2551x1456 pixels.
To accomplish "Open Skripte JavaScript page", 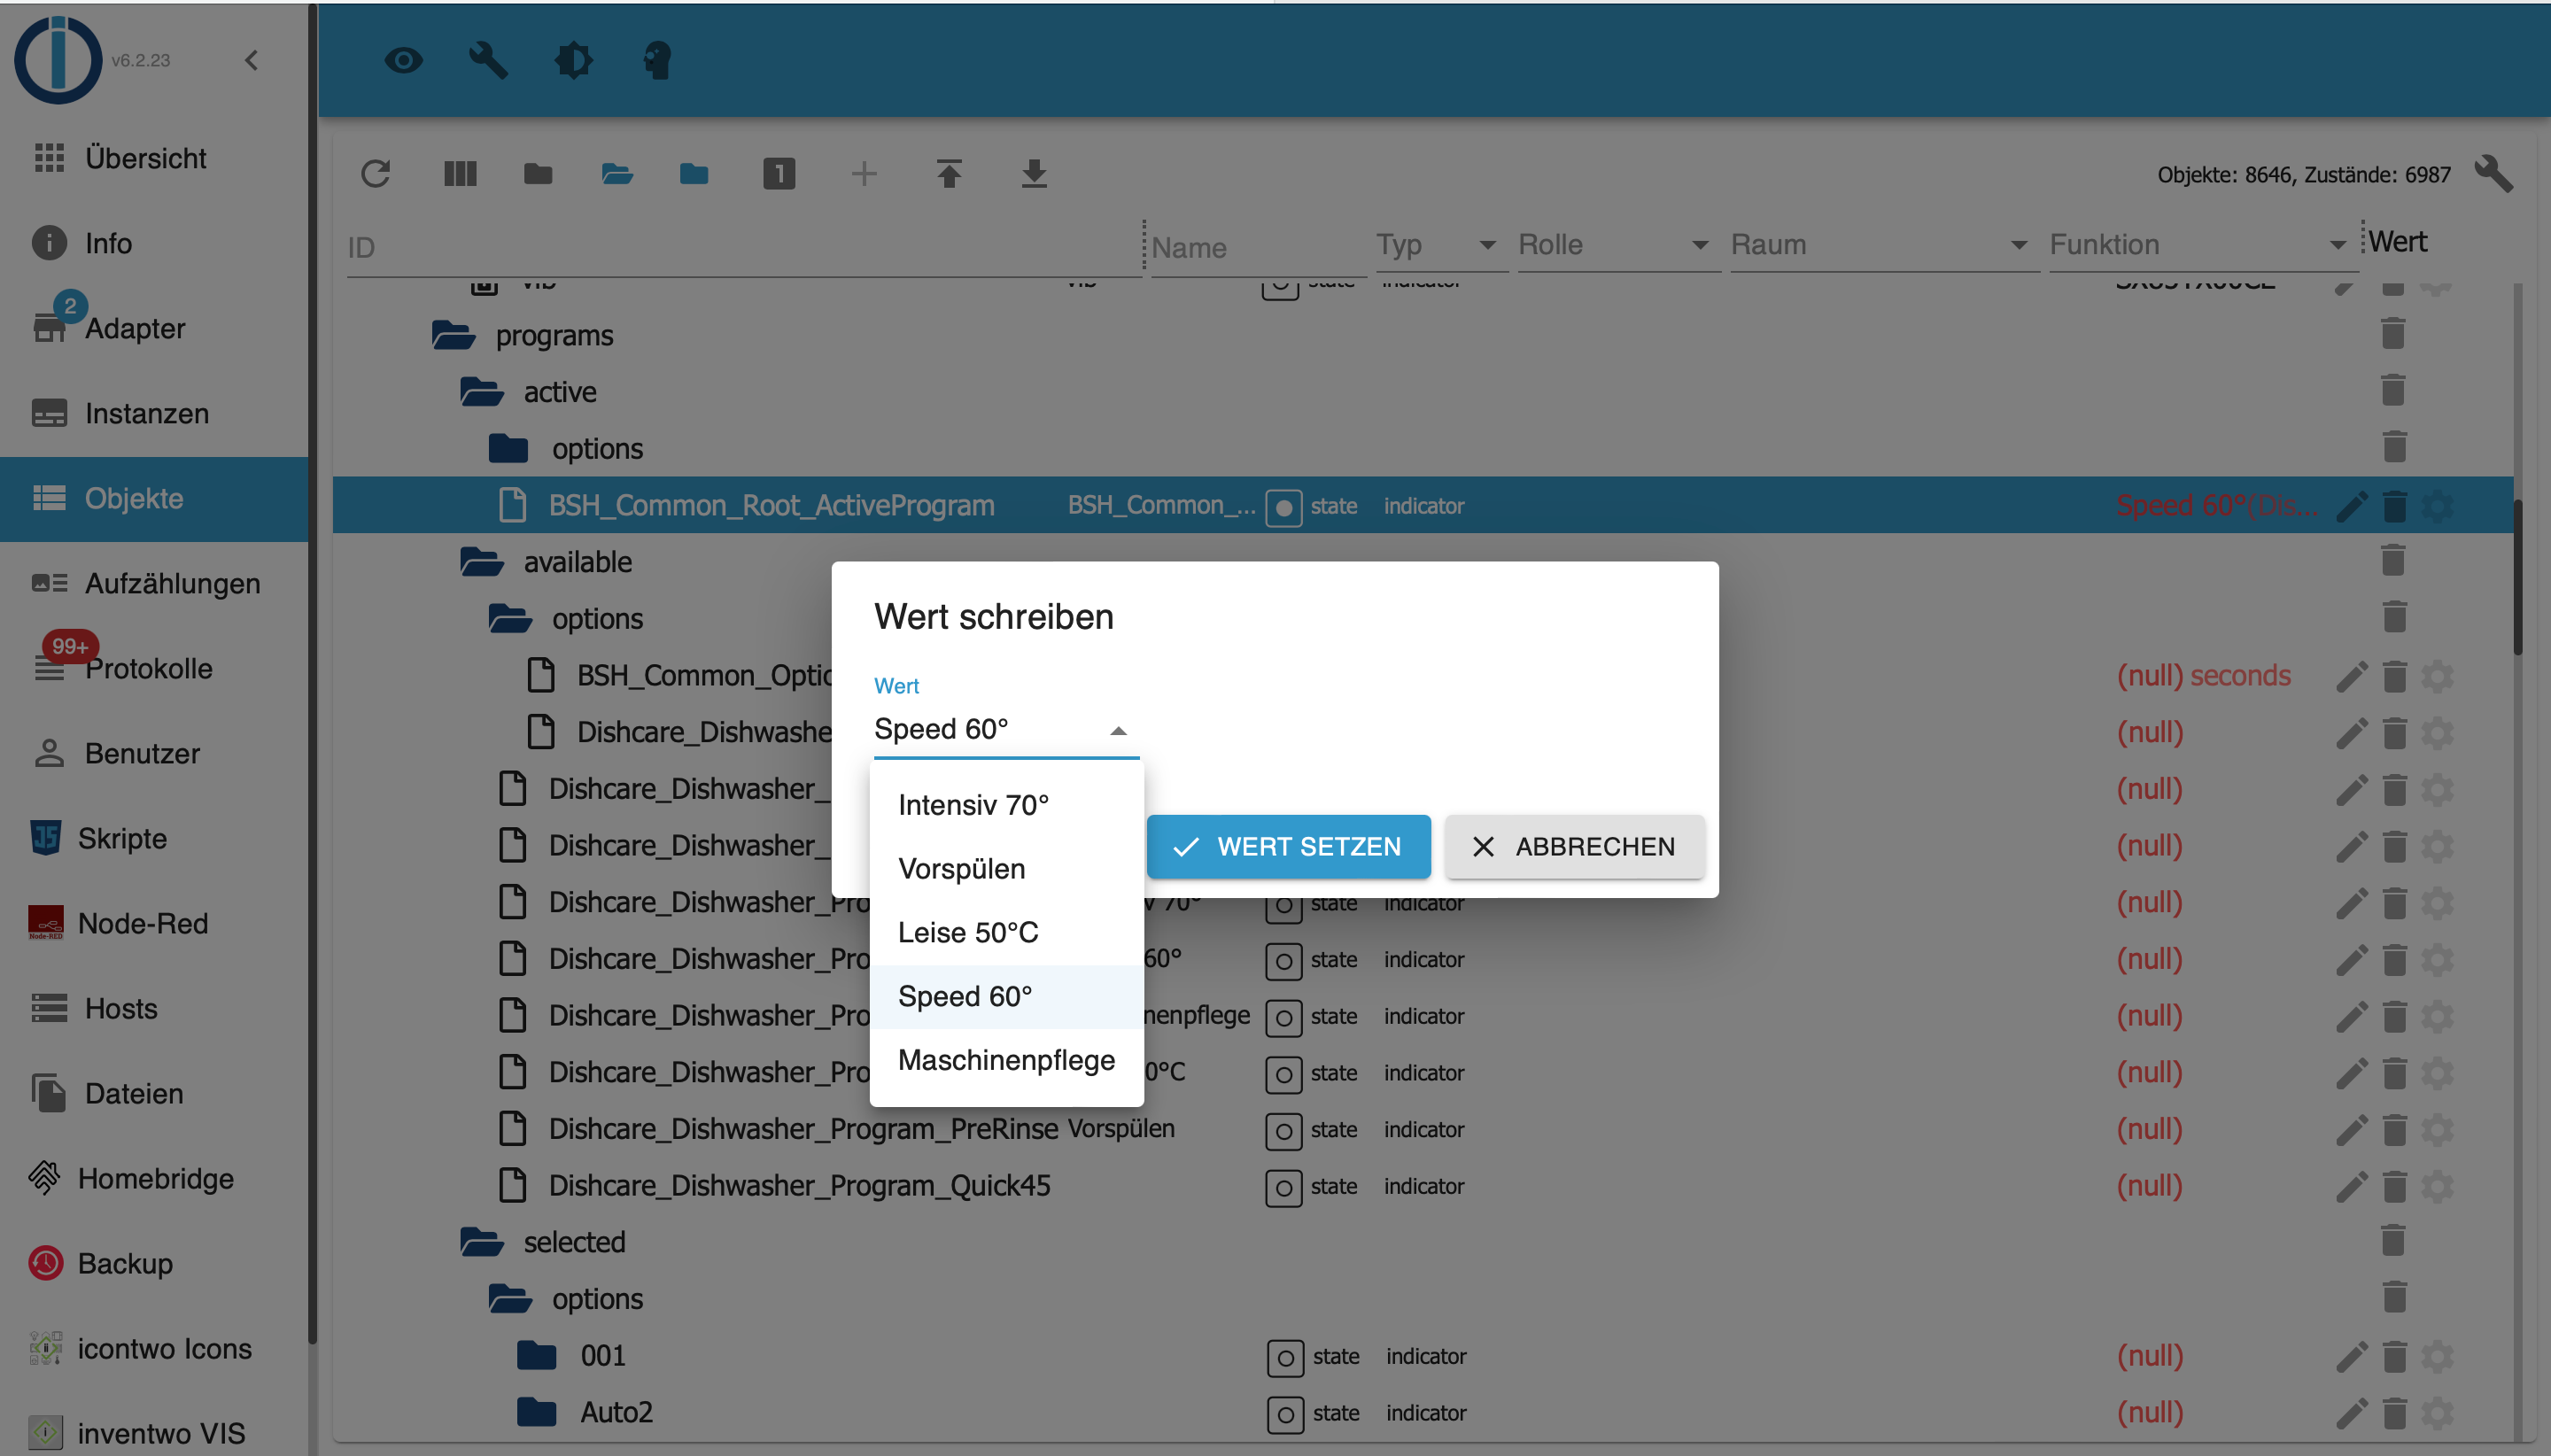I will pyautogui.click(x=155, y=838).
